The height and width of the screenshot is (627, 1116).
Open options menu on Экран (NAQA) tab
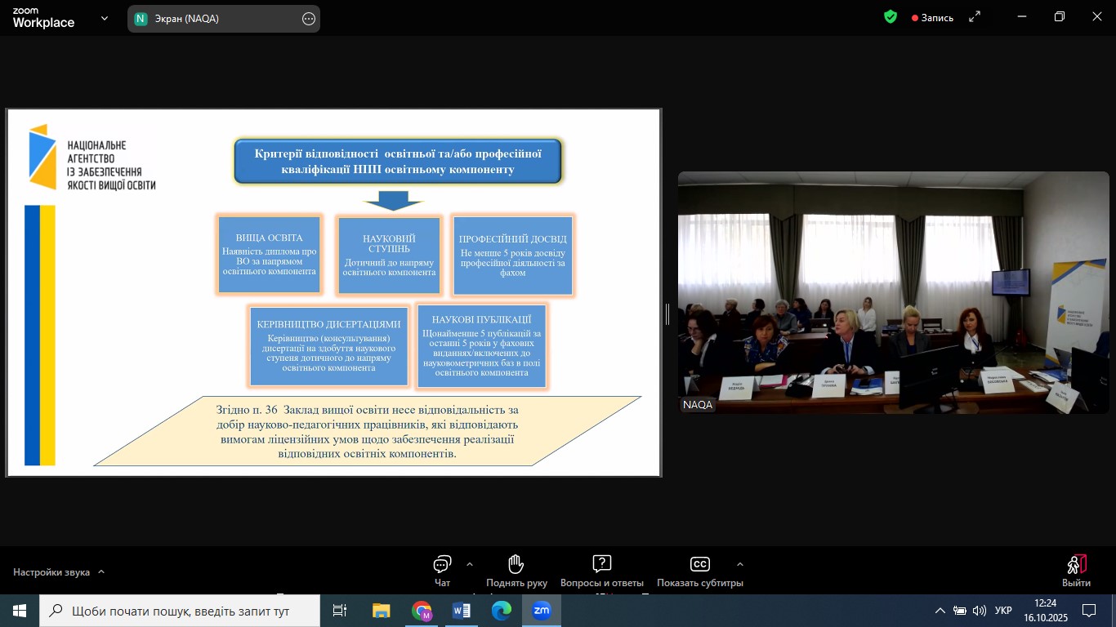point(308,19)
